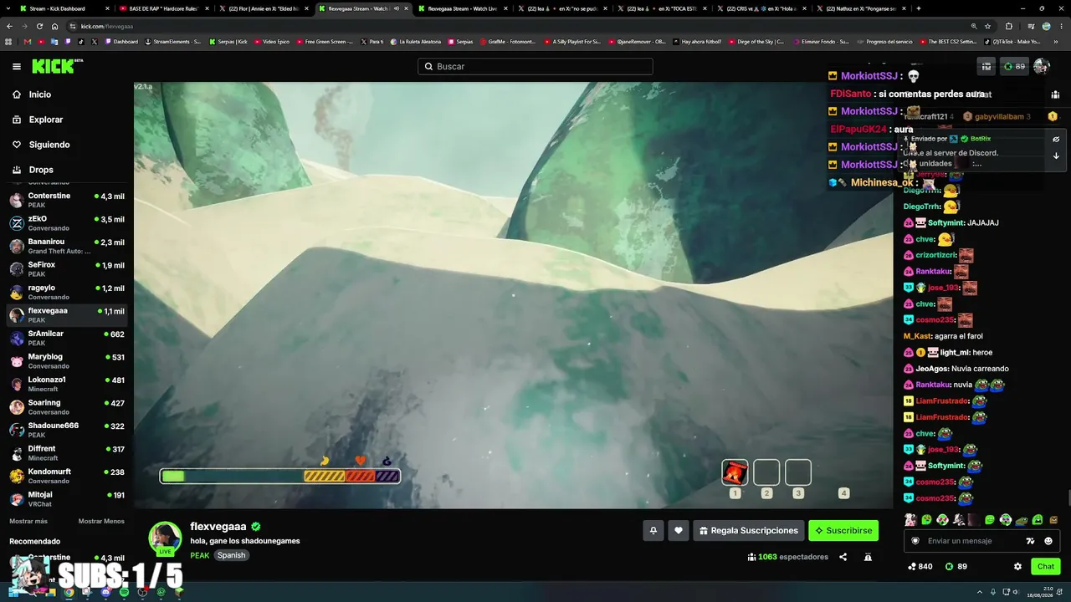
Task: Open the user avatar menu top-right
Action: click(x=1042, y=66)
